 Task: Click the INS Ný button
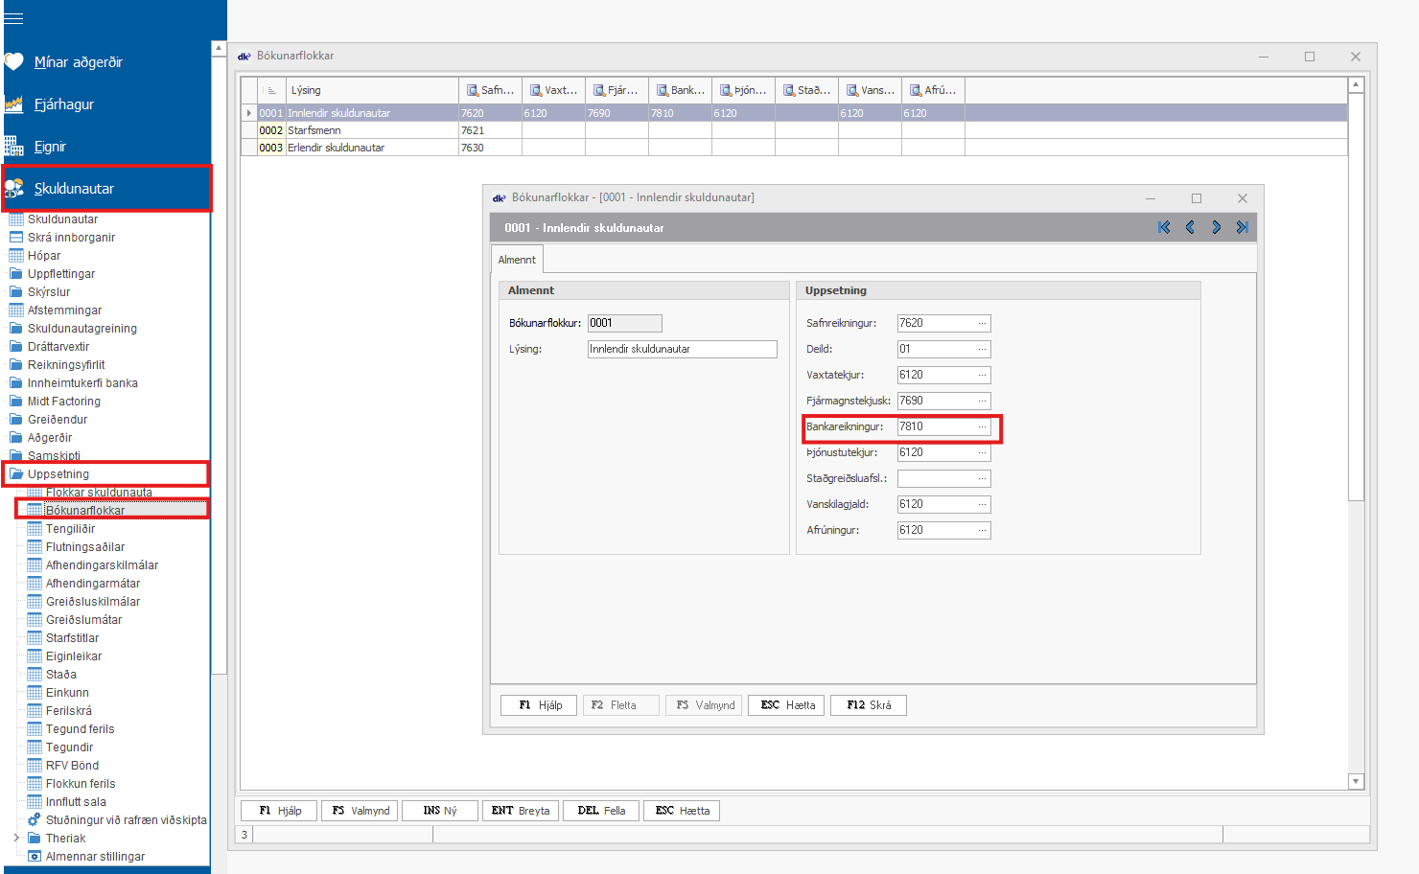point(441,811)
